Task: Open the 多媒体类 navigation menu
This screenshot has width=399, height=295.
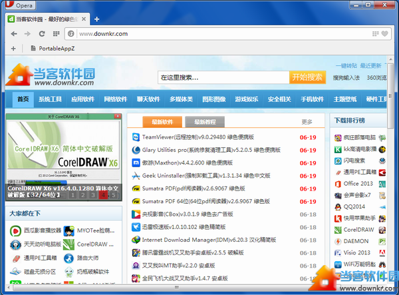Action: (x=182, y=99)
